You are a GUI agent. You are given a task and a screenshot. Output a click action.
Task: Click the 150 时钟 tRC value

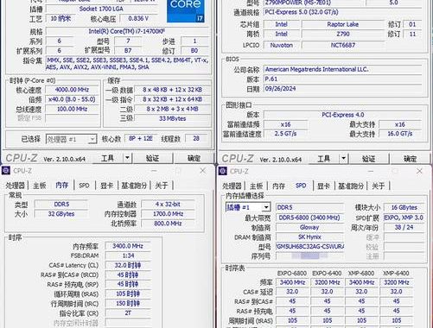tap(128, 304)
